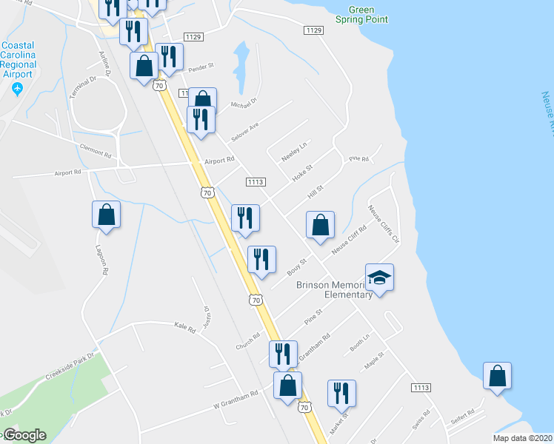Click the Brinson Memorial Elementary school marker
554x444 pixels.
(379, 277)
